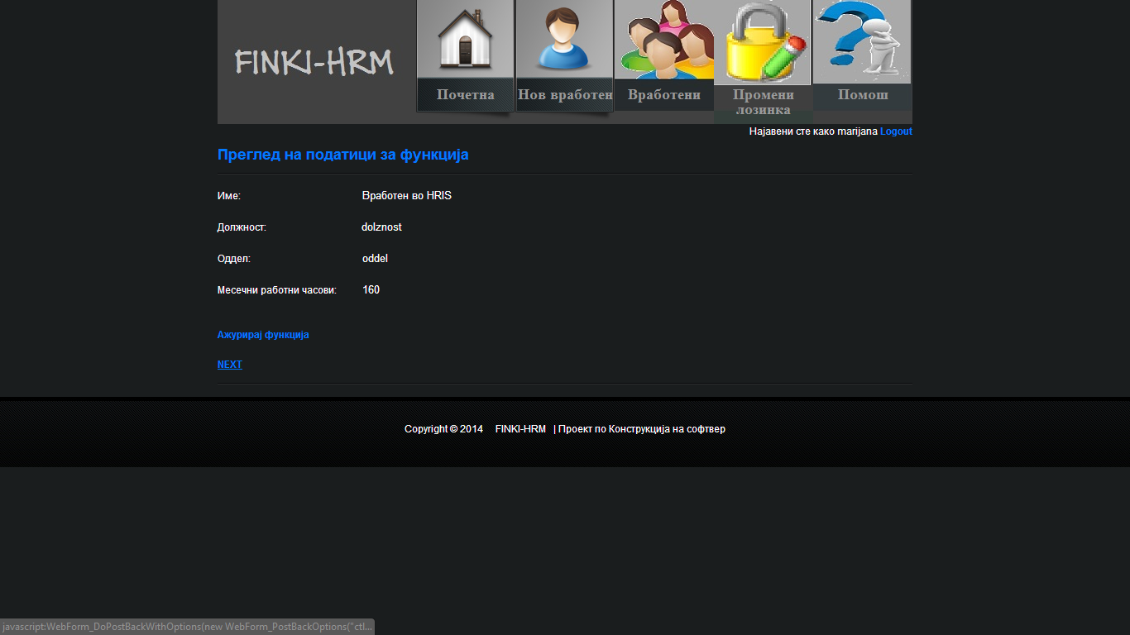The height and width of the screenshot is (635, 1130).
Task: Click the dolznost value text
Action: coord(381,227)
